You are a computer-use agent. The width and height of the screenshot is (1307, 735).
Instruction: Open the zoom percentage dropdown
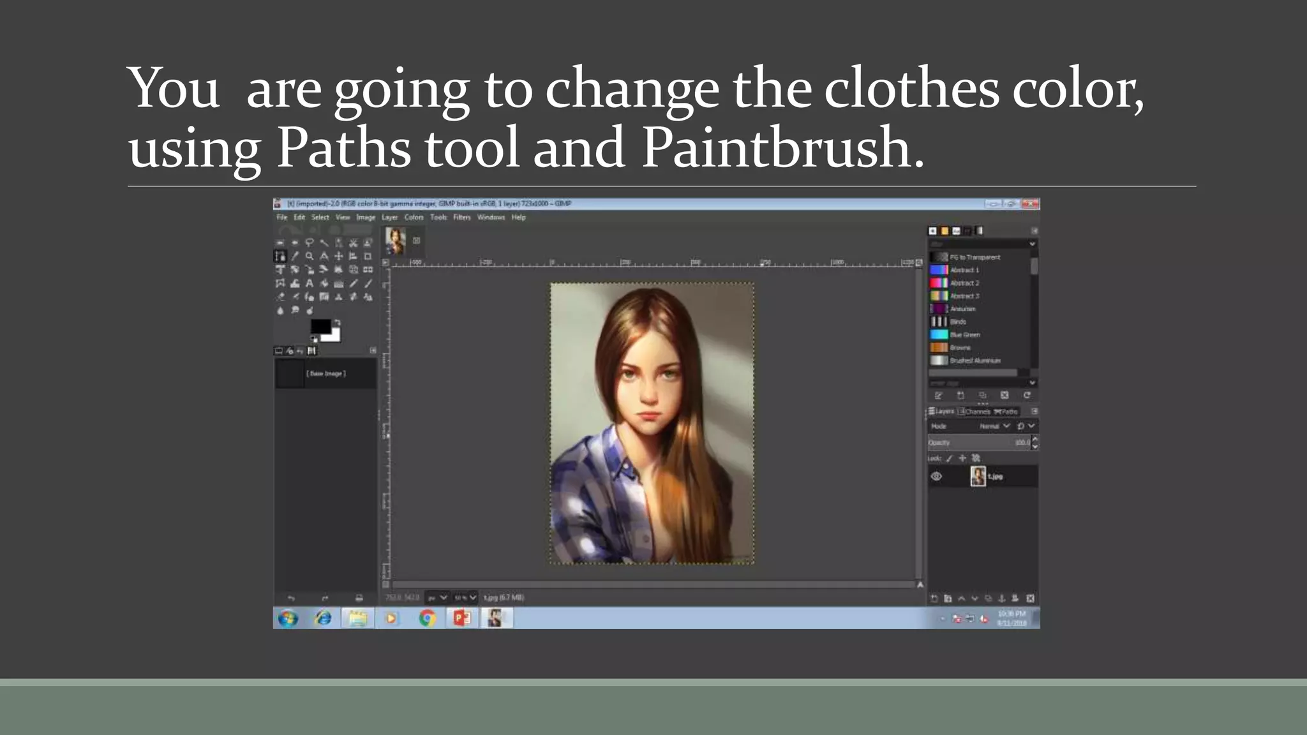pos(465,598)
